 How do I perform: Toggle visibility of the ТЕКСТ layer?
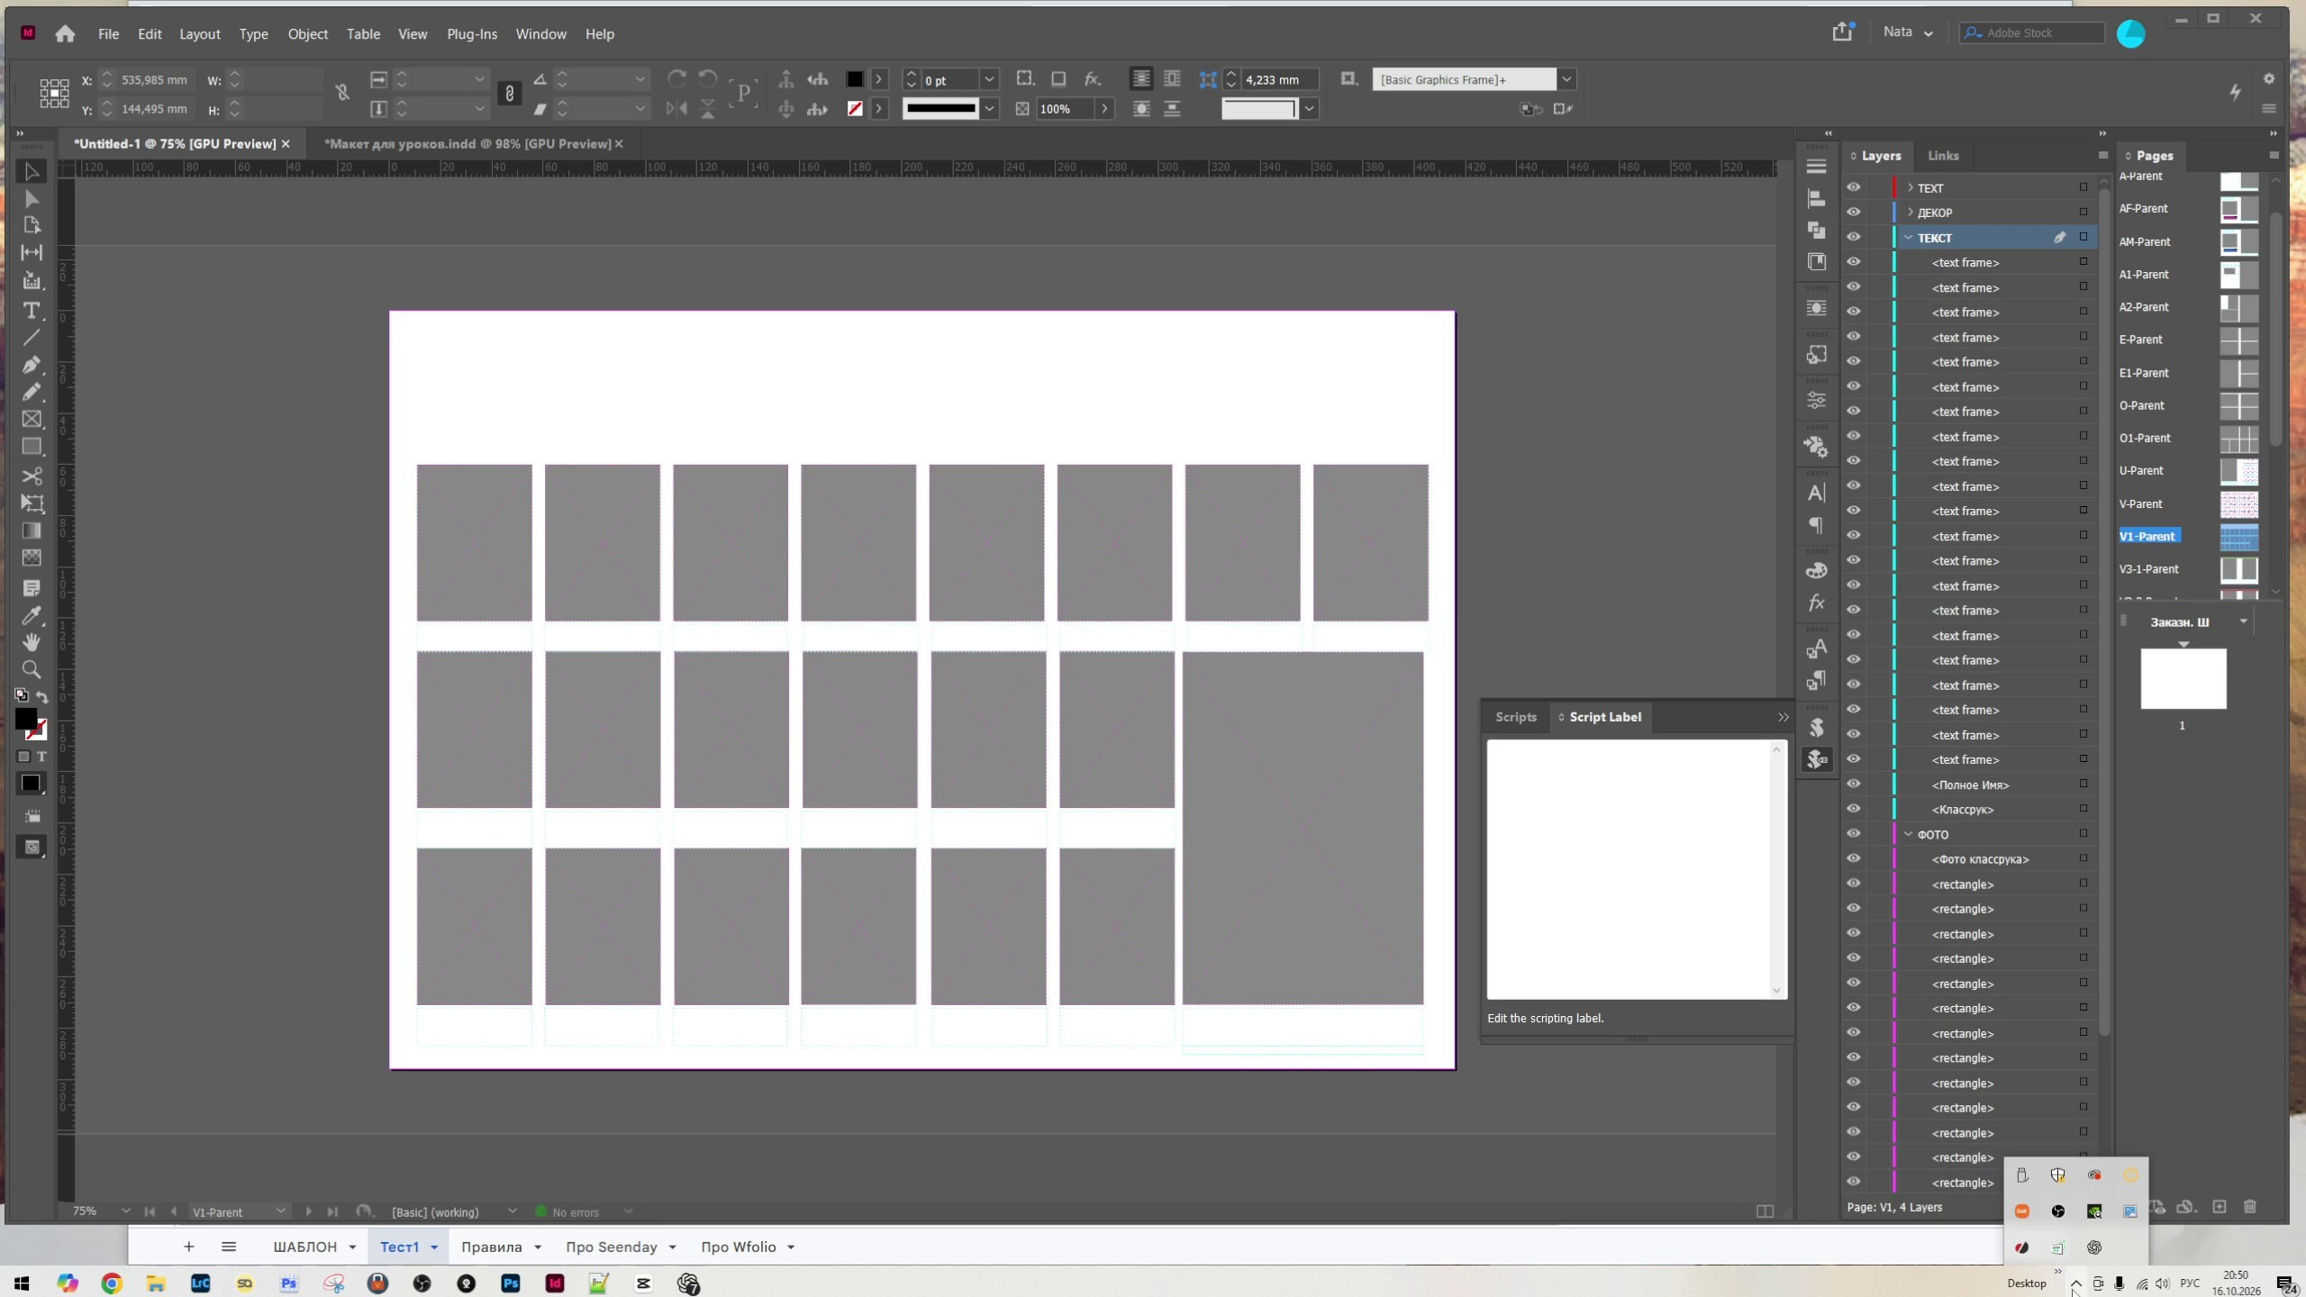click(x=1853, y=238)
